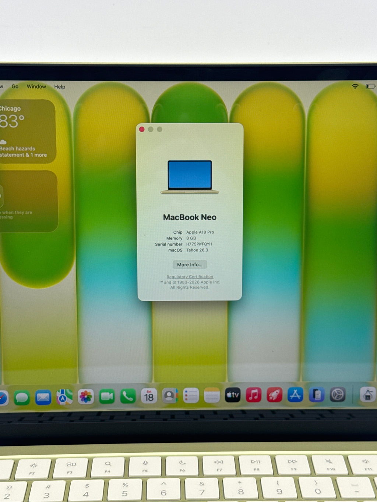Launch the Messages app in the Dock
377x502 pixels.
coord(22,398)
